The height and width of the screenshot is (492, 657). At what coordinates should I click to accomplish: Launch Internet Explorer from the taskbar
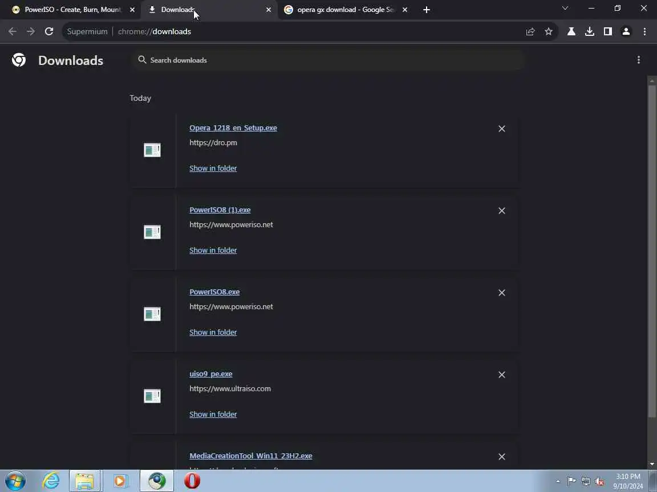pyautogui.click(x=51, y=481)
